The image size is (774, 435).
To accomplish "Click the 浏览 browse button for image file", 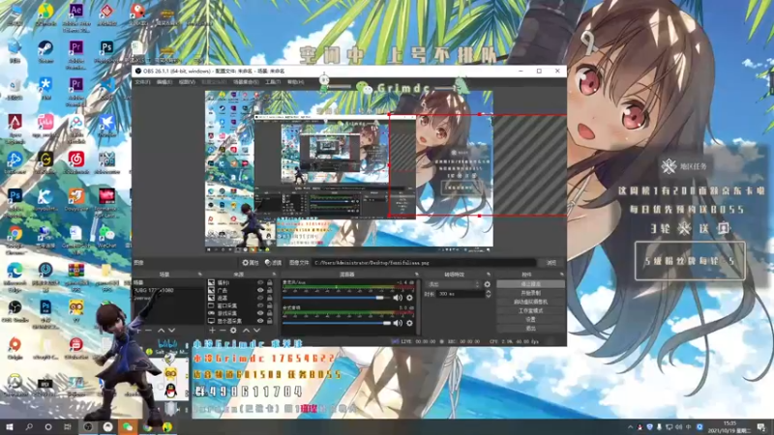I will [551, 263].
